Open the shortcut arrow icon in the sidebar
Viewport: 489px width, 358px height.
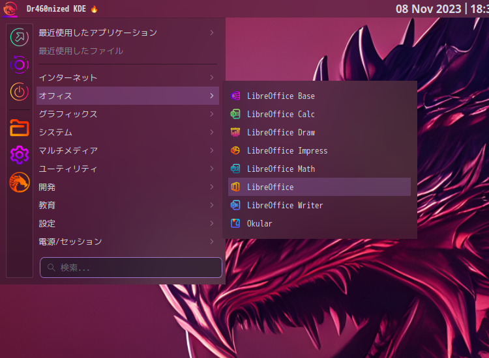click(x=20, y=37)
